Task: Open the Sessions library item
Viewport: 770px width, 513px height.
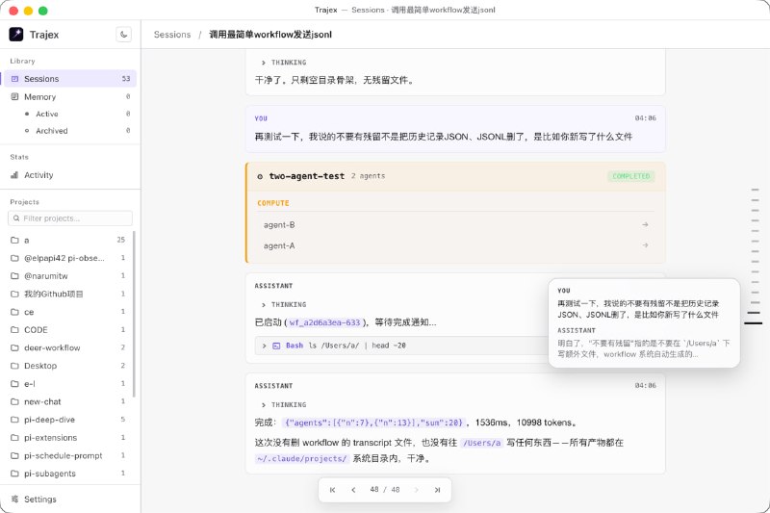Action: click(x=70, y=79)
